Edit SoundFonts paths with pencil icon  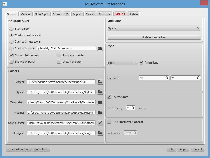tap(100, 123)
